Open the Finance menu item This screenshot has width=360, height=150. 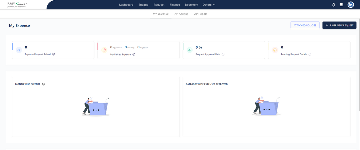pos(175,5)
